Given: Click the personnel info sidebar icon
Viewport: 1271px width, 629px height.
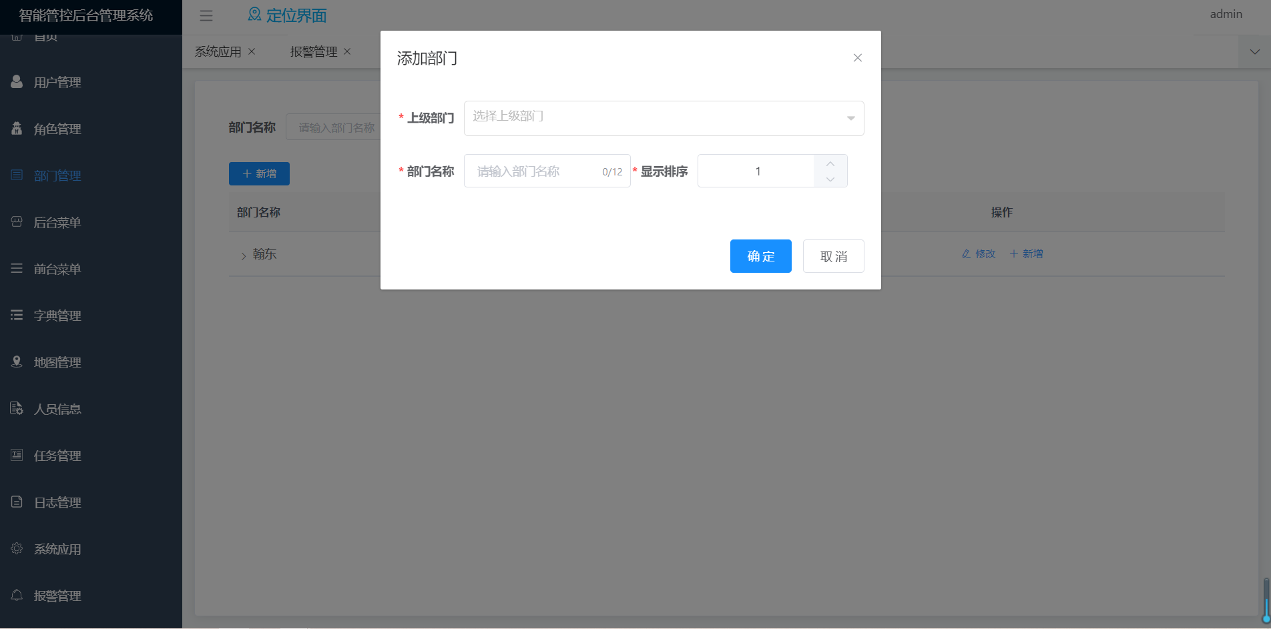Looking at the screenshot, I should click(17, 408).
